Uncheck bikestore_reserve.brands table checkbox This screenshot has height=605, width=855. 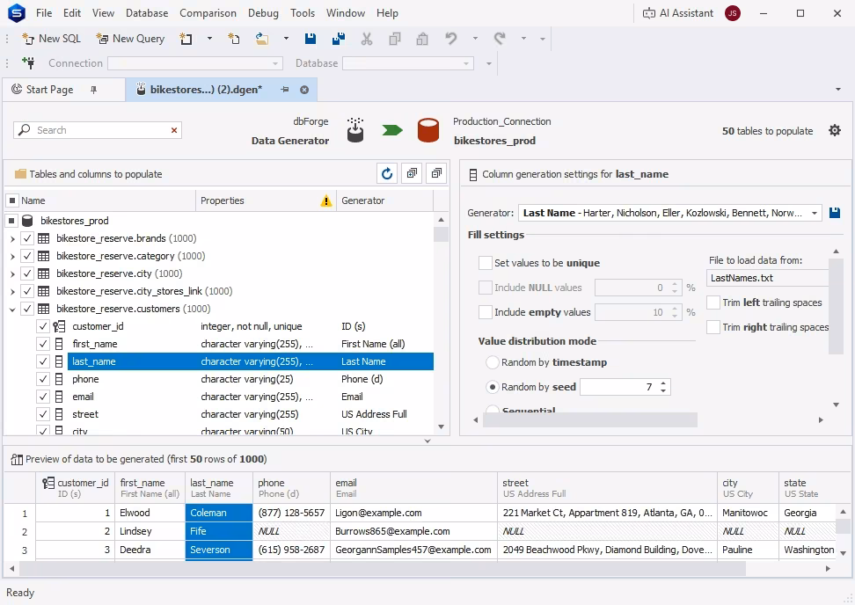tap(27, 238)
